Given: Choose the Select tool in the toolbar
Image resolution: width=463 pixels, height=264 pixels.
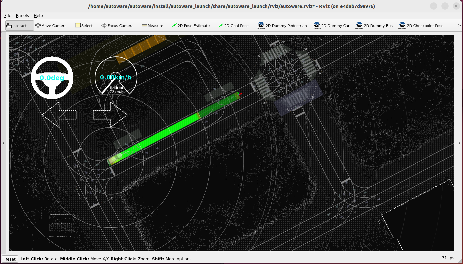Looking at the screenshot, I should [84, 25].
